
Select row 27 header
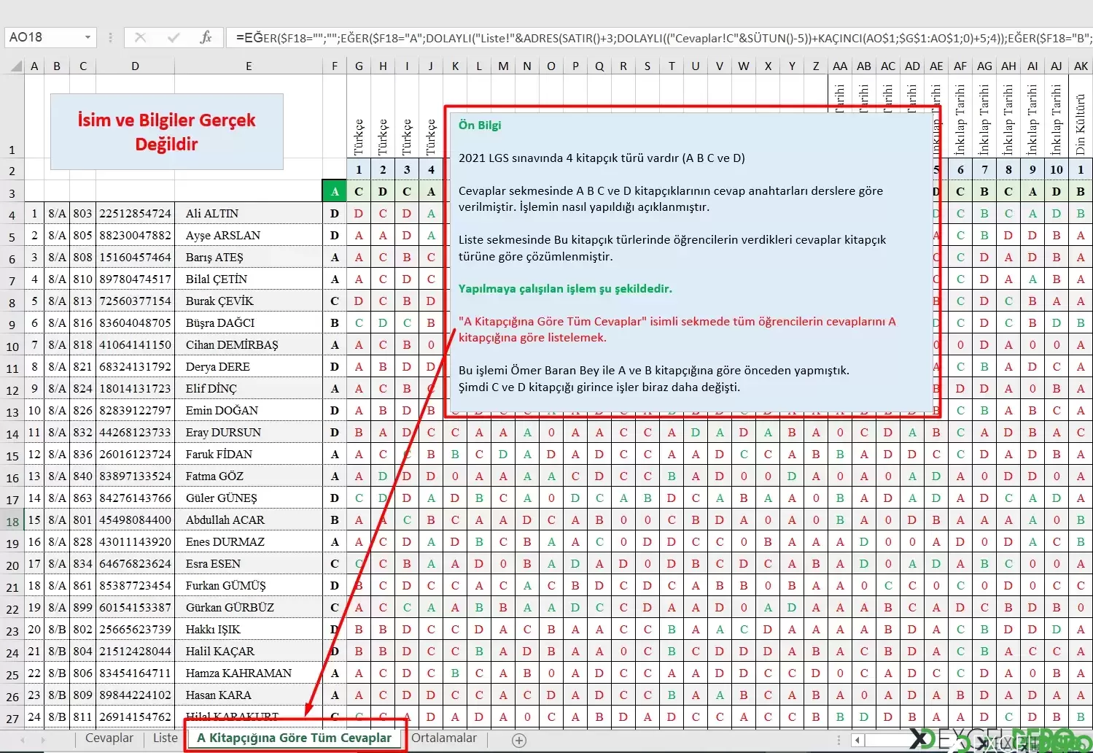[x=13, y=718]
